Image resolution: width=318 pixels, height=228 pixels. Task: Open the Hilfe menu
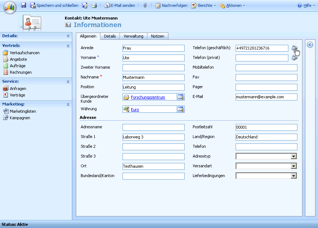tap(306, 5)
